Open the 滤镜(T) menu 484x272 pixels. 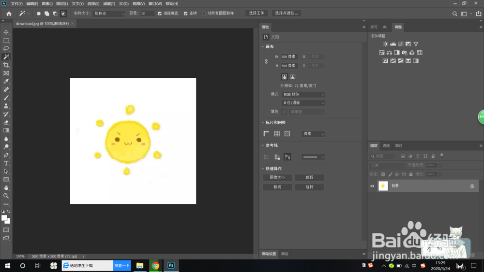[x=109, y=4]
